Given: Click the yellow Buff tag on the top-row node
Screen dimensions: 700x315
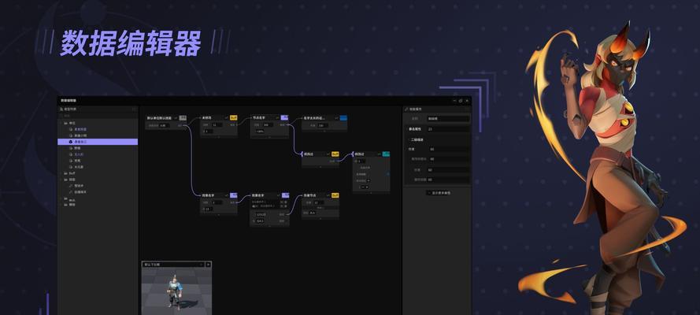Looking at the screenshot, I should tap(234, 118).
